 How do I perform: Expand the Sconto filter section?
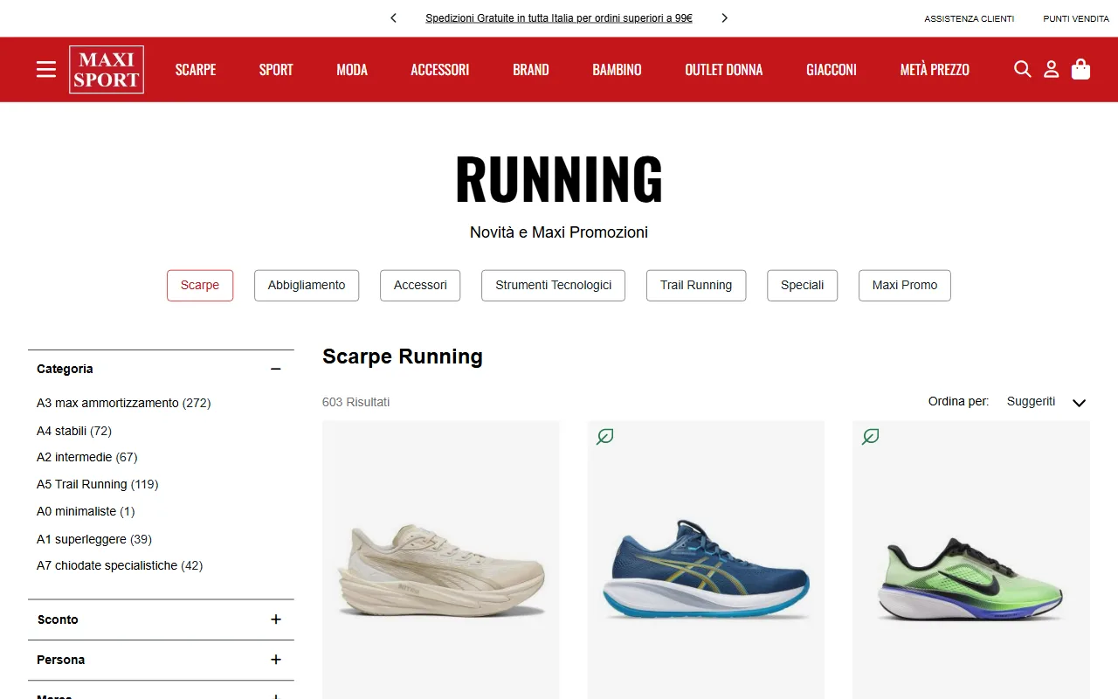click(276, 619)
